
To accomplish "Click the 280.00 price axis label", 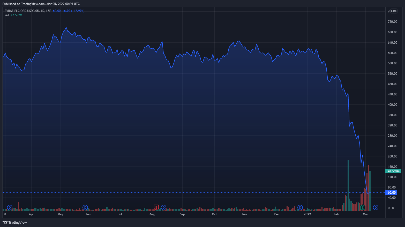I will click(392, 136).
